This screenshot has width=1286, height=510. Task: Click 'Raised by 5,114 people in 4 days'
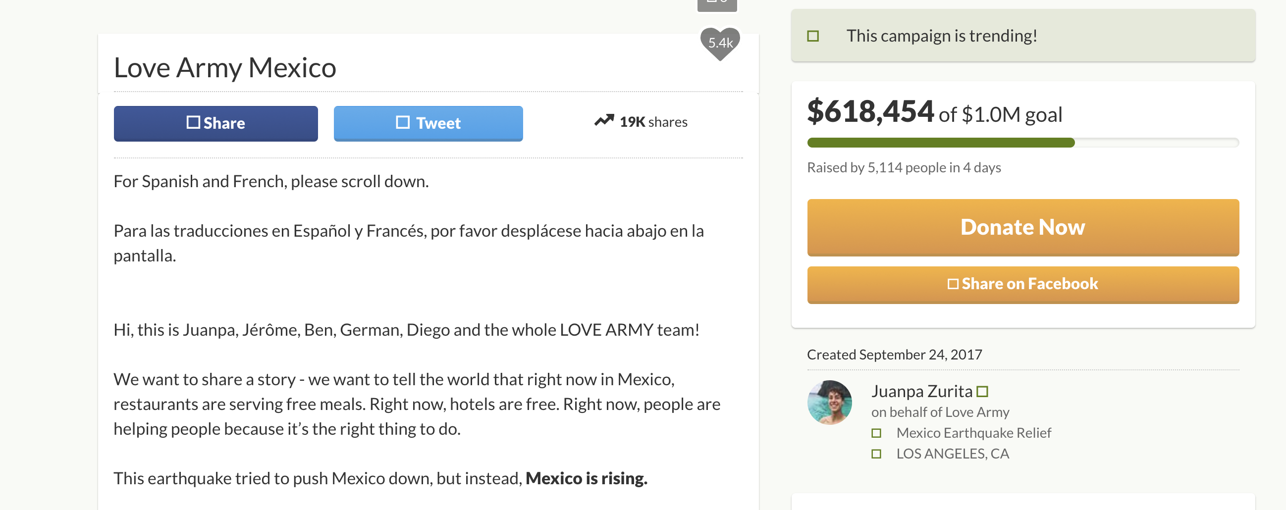click(x=904, y=168)
